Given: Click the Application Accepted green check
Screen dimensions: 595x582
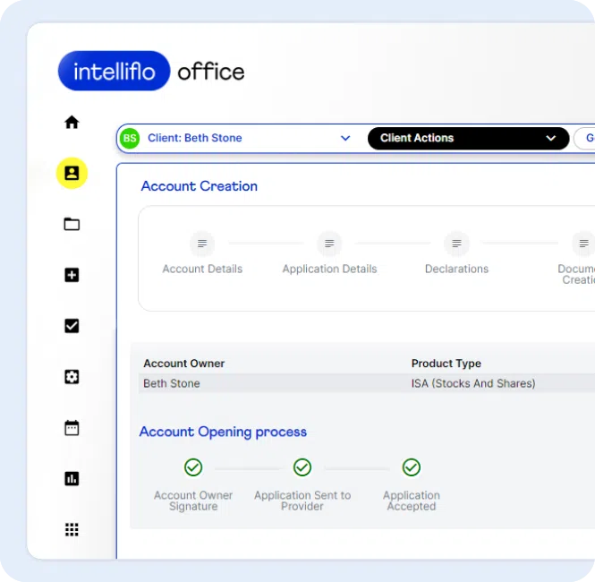Looking at the screenshot, I should [x=412, y=467].
